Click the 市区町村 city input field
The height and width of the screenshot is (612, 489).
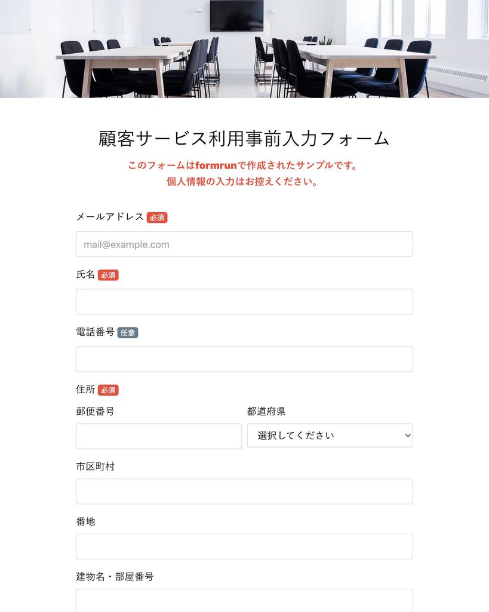tap(245, 491)
